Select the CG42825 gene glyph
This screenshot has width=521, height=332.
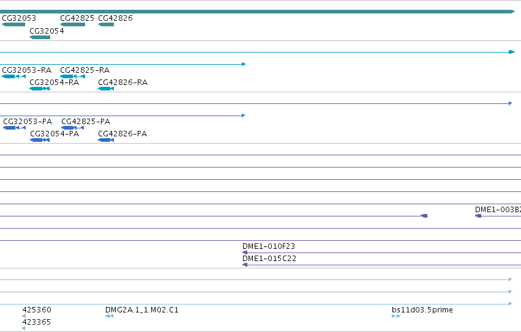pyautogui.click(x=72, y=24)
